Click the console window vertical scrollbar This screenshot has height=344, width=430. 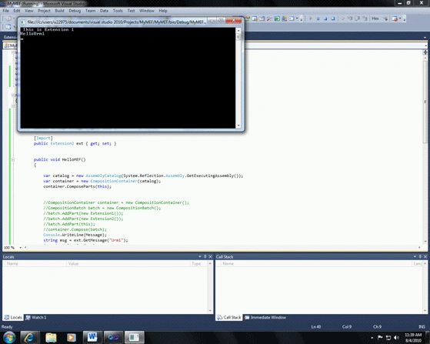[238, 78]
